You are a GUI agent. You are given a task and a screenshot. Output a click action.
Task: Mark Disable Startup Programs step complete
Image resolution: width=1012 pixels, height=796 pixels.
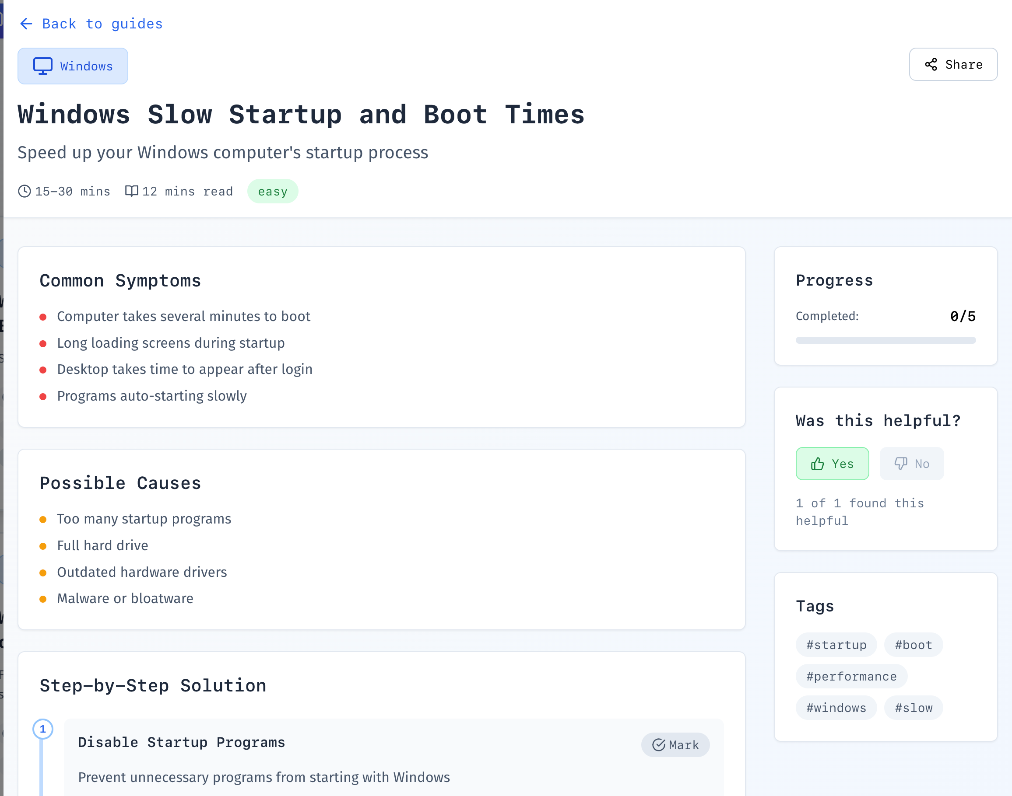pos(675,745)
